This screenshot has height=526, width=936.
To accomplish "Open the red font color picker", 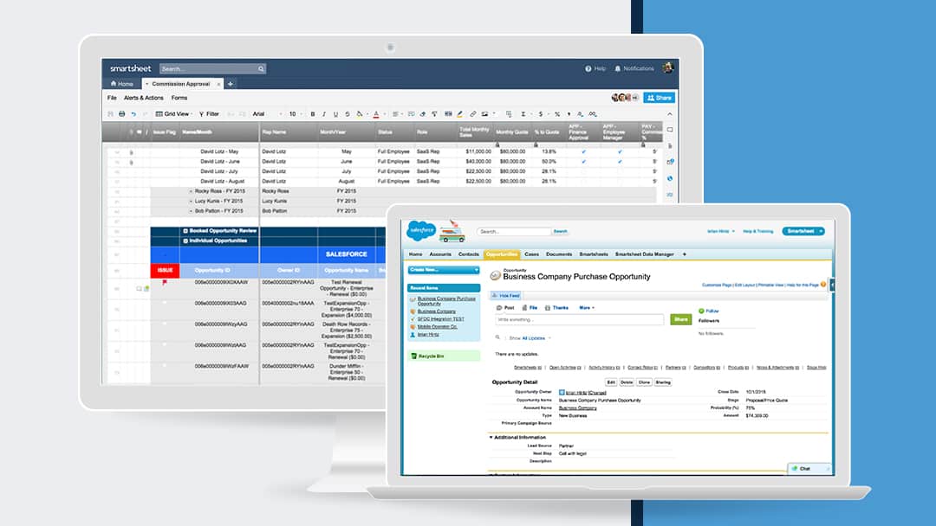I will (376, 114).
